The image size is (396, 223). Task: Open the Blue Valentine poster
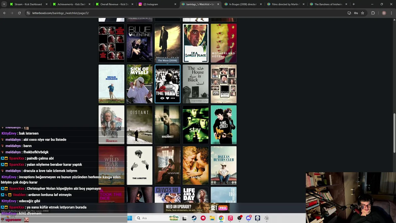139,43
